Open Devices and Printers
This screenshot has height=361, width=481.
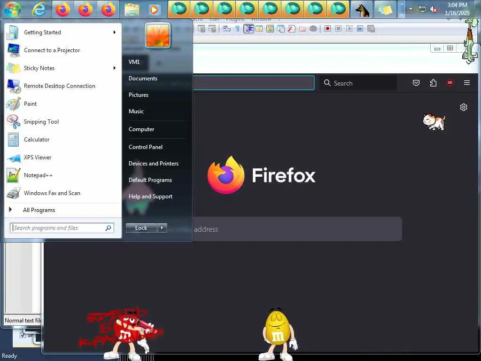[154, 164]
